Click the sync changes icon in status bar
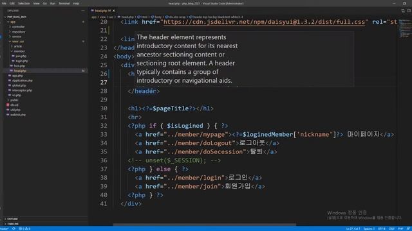Viewport: 412px width, 231px height. coord(14,228)
